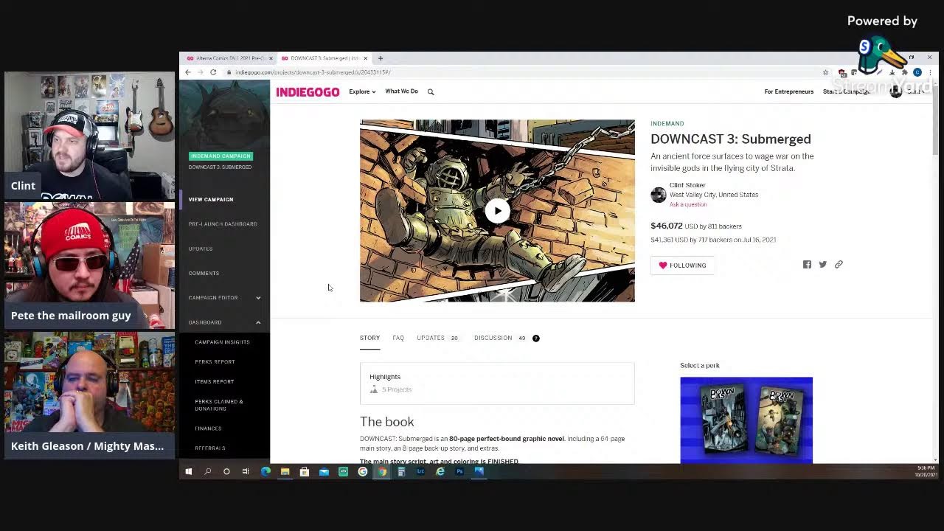Open Perks Report in the sidebar
Viewport: 944px width, 531px height.
(x=215, y=362)
